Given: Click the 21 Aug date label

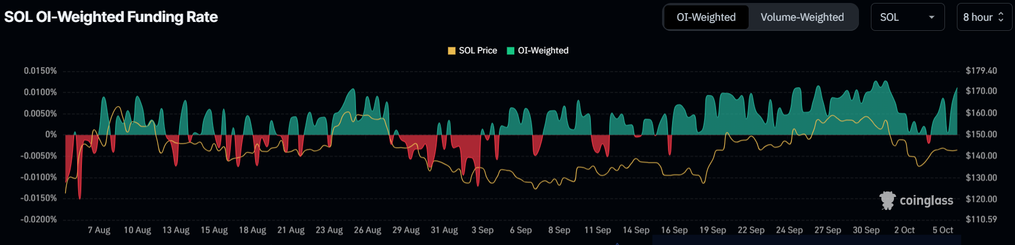Looking at the screenshot, I should 291,230.
